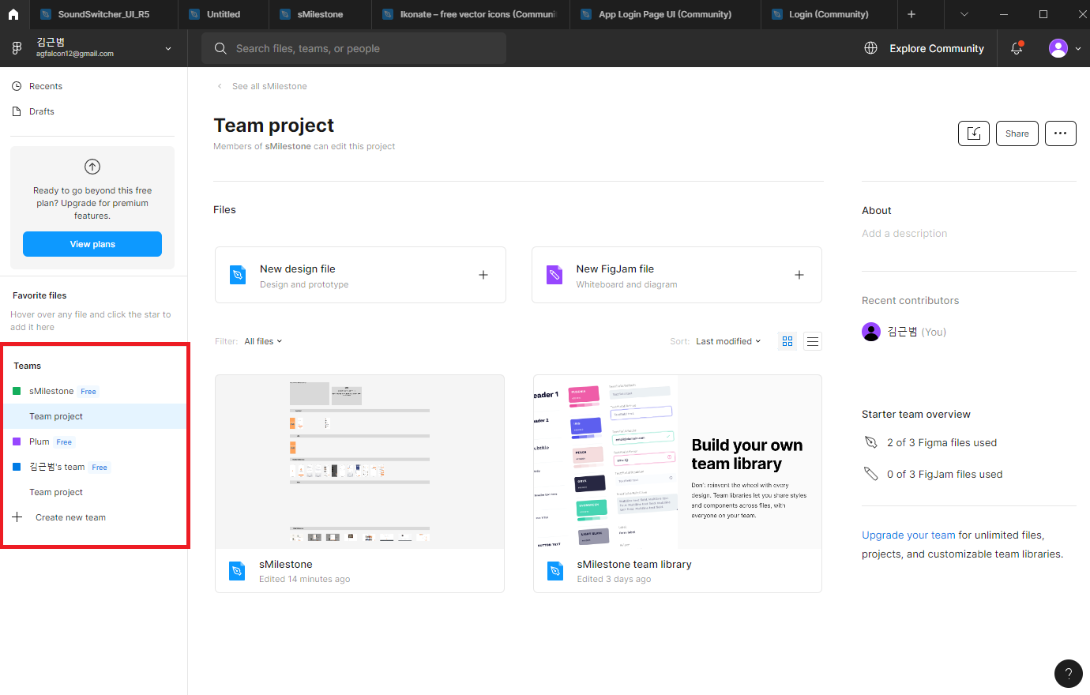
Task: Open the Ikonate free vector icons tab
Action: tap(470, 14)
